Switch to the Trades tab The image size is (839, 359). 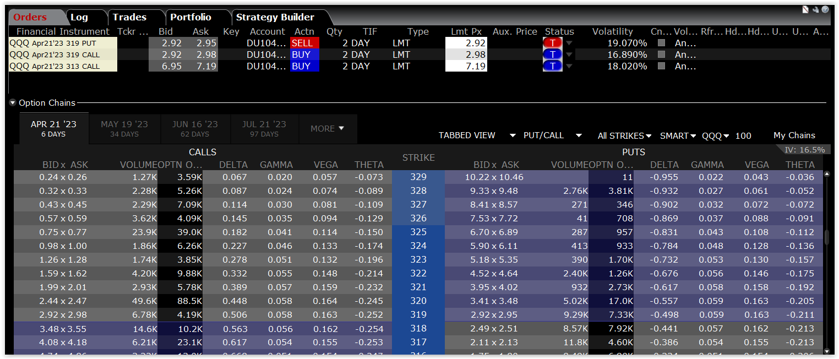pyautogui.click(x=130, y=17)
